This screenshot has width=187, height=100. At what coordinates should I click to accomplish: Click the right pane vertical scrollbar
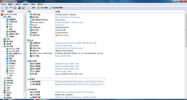[x=186, y=54]
